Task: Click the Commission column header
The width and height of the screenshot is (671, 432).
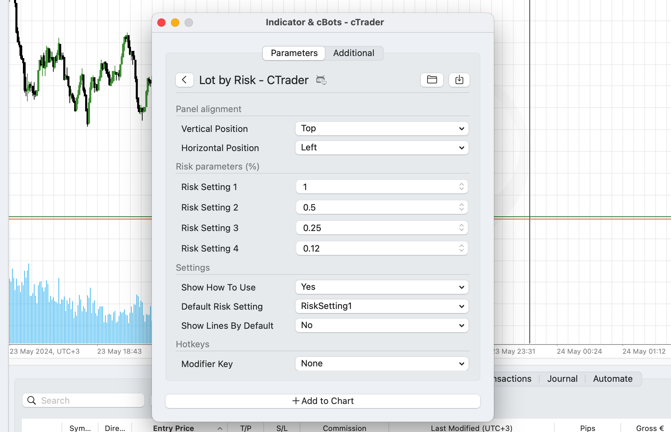Action: (344, 428)
